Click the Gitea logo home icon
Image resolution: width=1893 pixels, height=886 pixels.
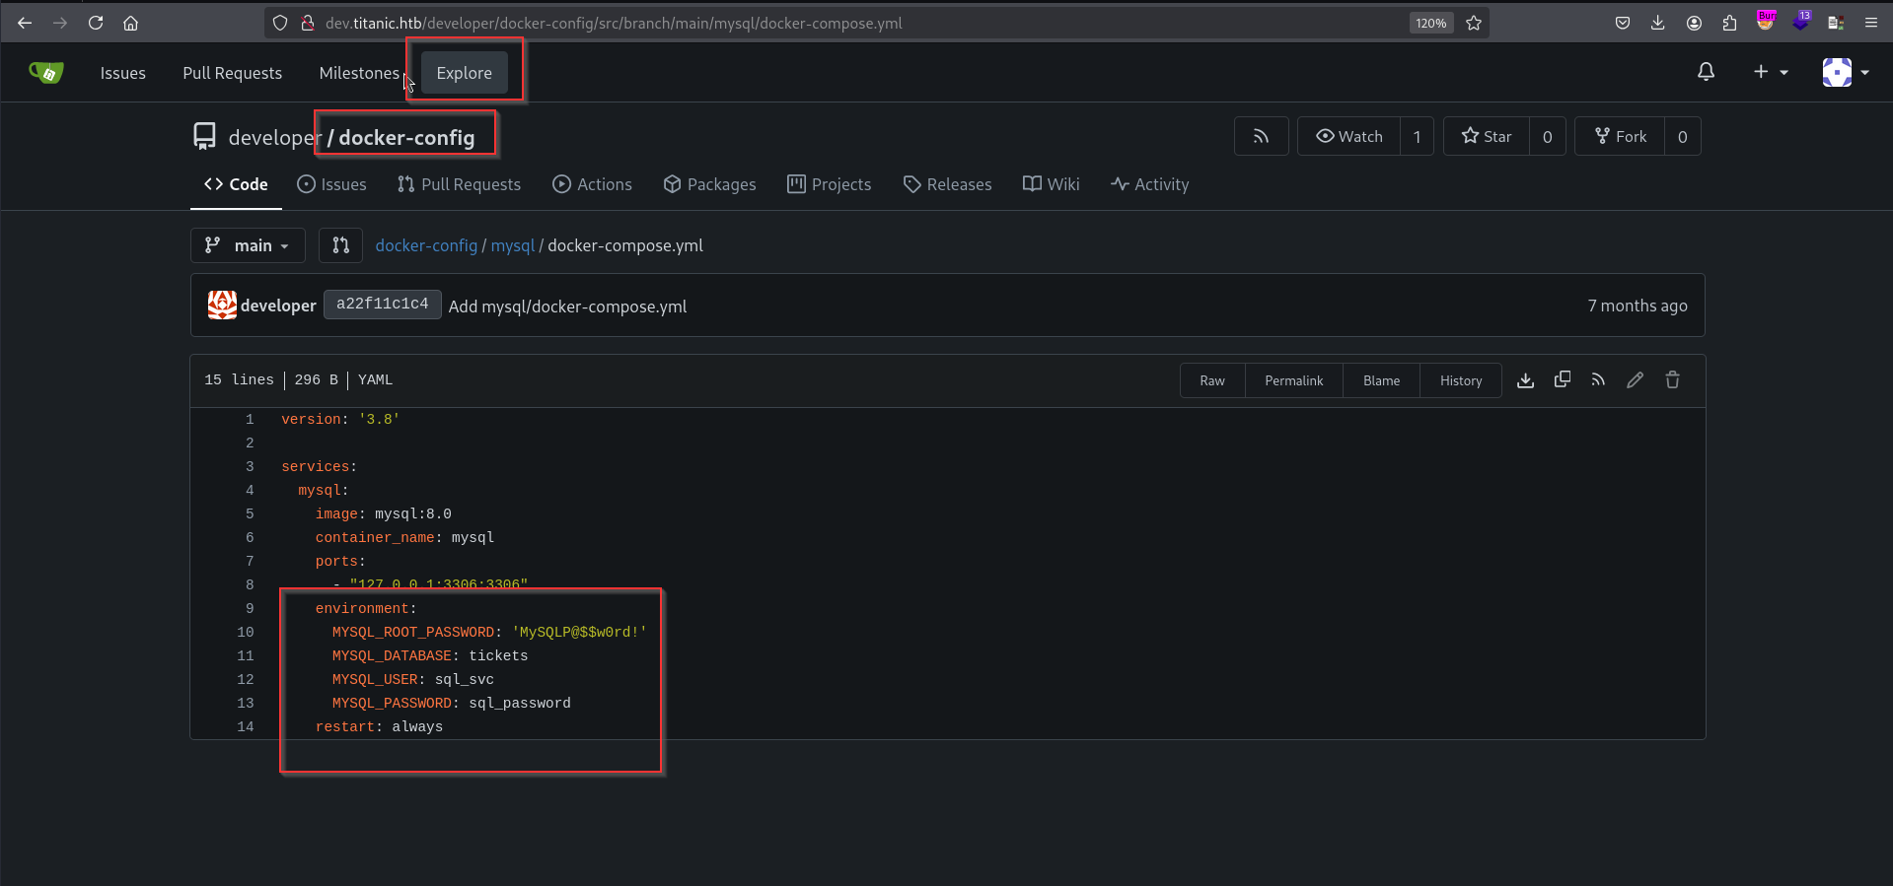coord(46,72)
